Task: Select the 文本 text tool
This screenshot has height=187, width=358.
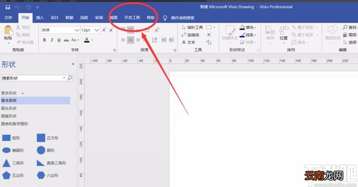Action: point(189,42)
